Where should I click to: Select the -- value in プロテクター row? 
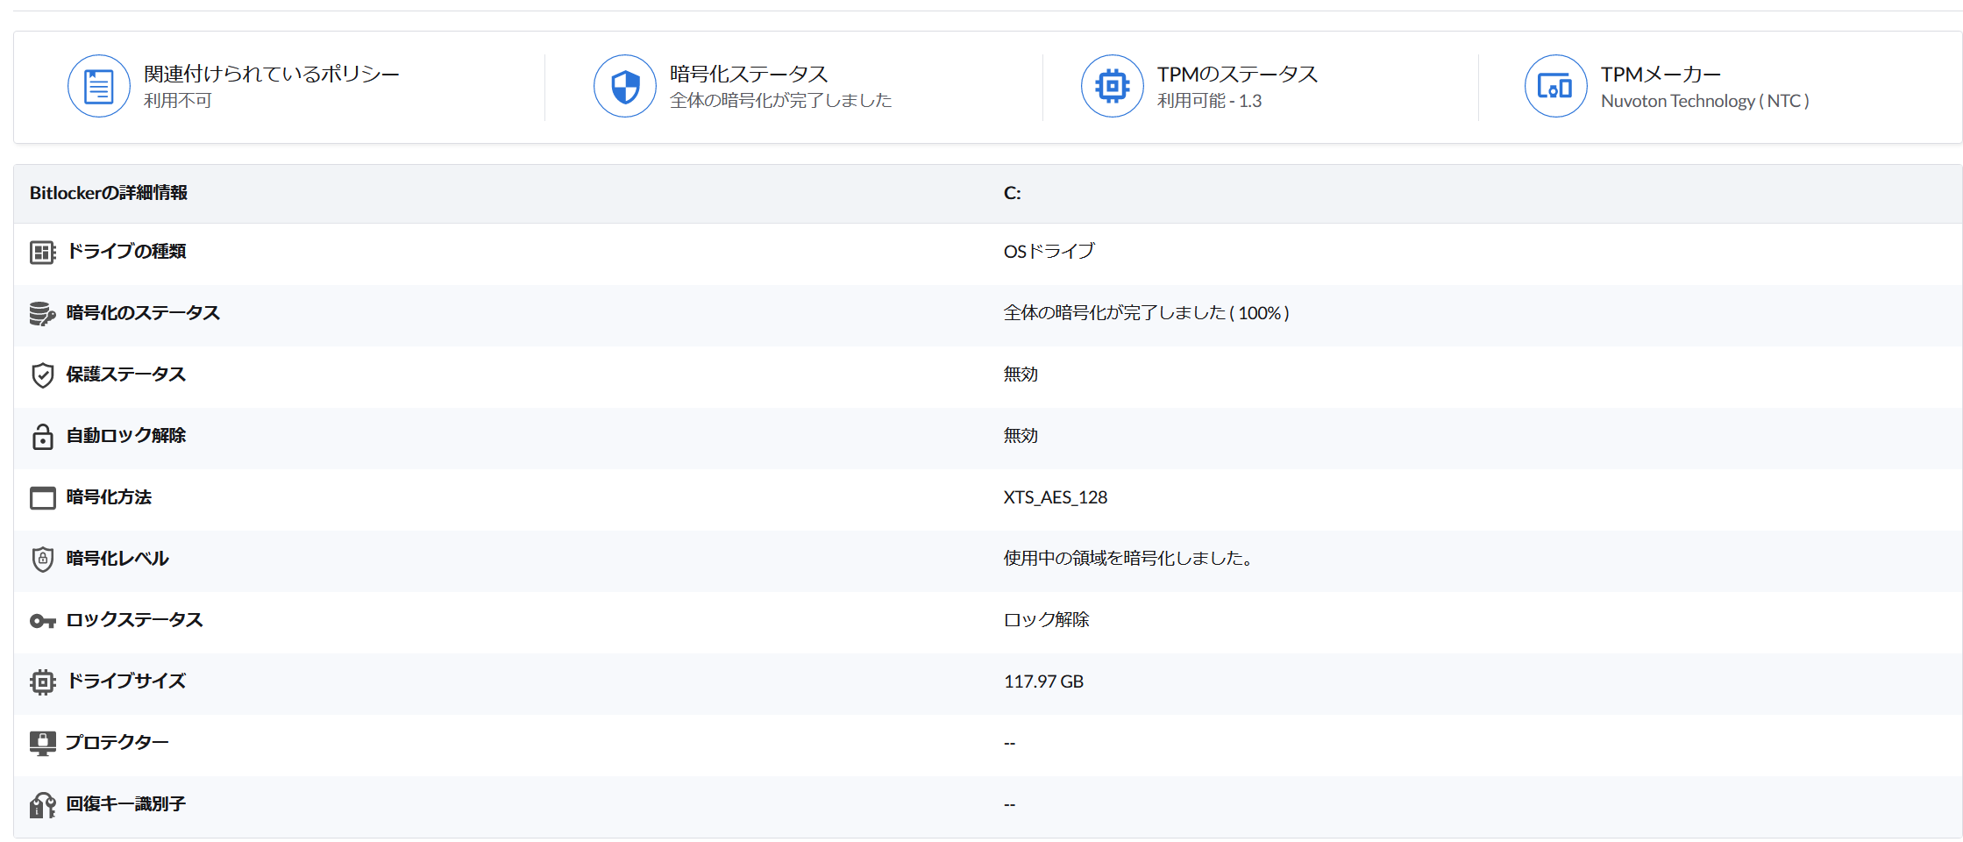(x=1009, y=744)
